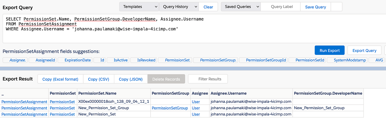Image resolution: width=386 pixels, height=119 pixels.
Task: Open the PermissionSetGroup link in results
Action: coord(170,108)
